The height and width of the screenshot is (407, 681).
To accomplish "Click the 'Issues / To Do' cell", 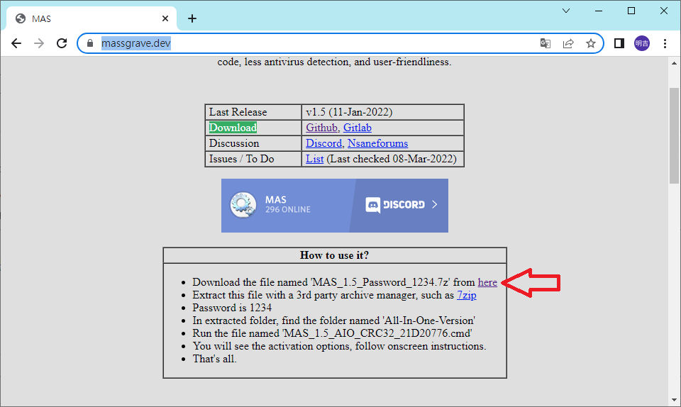I will pyautogui.click(x=253, y=159).
